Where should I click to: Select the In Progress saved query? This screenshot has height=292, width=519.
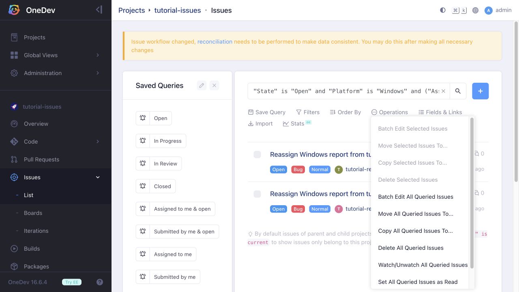pyautogui.click(x=168, y=141)
